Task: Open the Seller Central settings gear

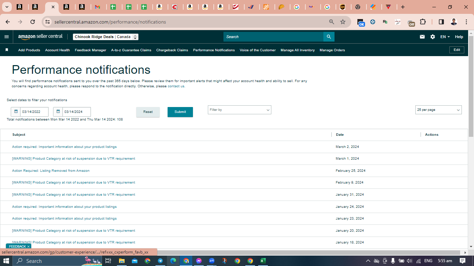Action: pyautogui.click(x=433, y=37)
